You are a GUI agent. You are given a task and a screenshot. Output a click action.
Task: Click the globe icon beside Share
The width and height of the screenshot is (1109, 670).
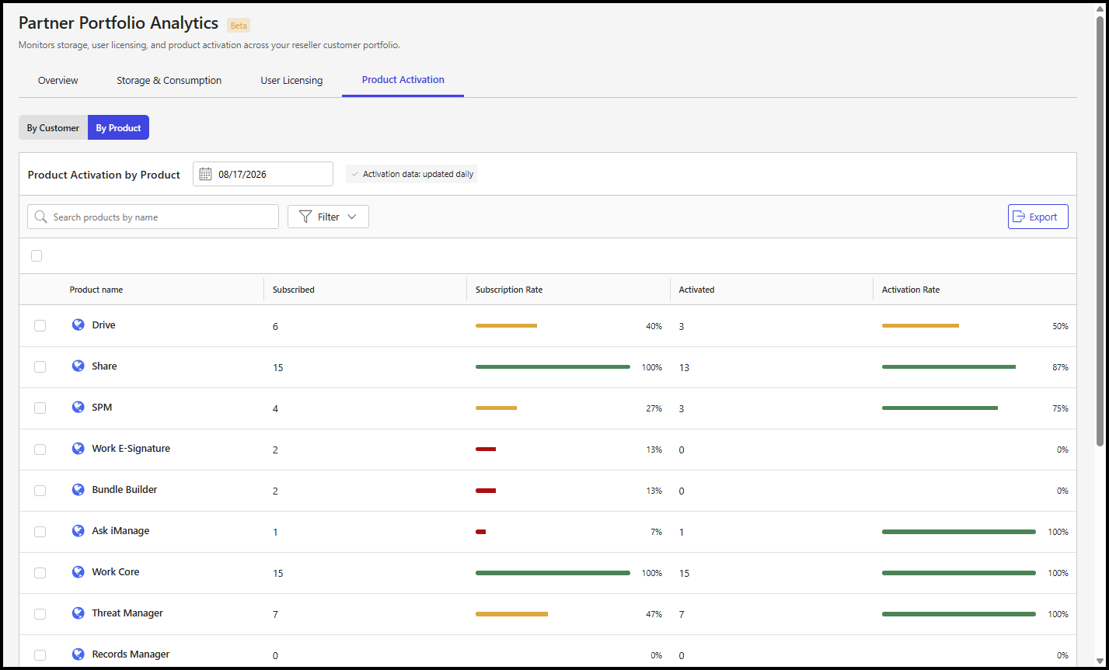tap(78, 366)
